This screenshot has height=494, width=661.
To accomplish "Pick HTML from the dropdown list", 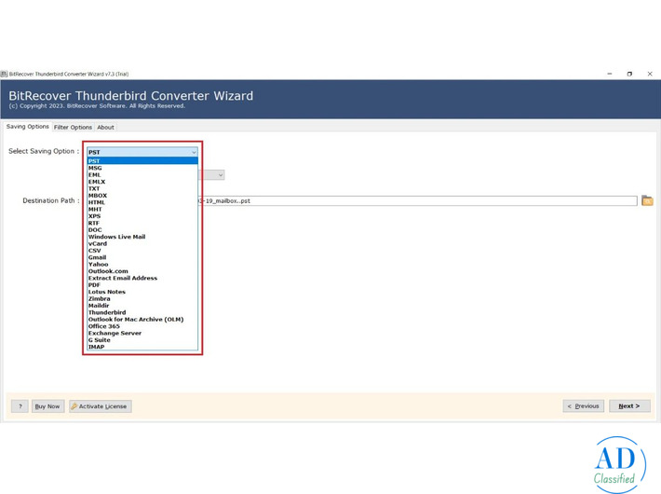I will pyautogui.click(x=142, y=202).
